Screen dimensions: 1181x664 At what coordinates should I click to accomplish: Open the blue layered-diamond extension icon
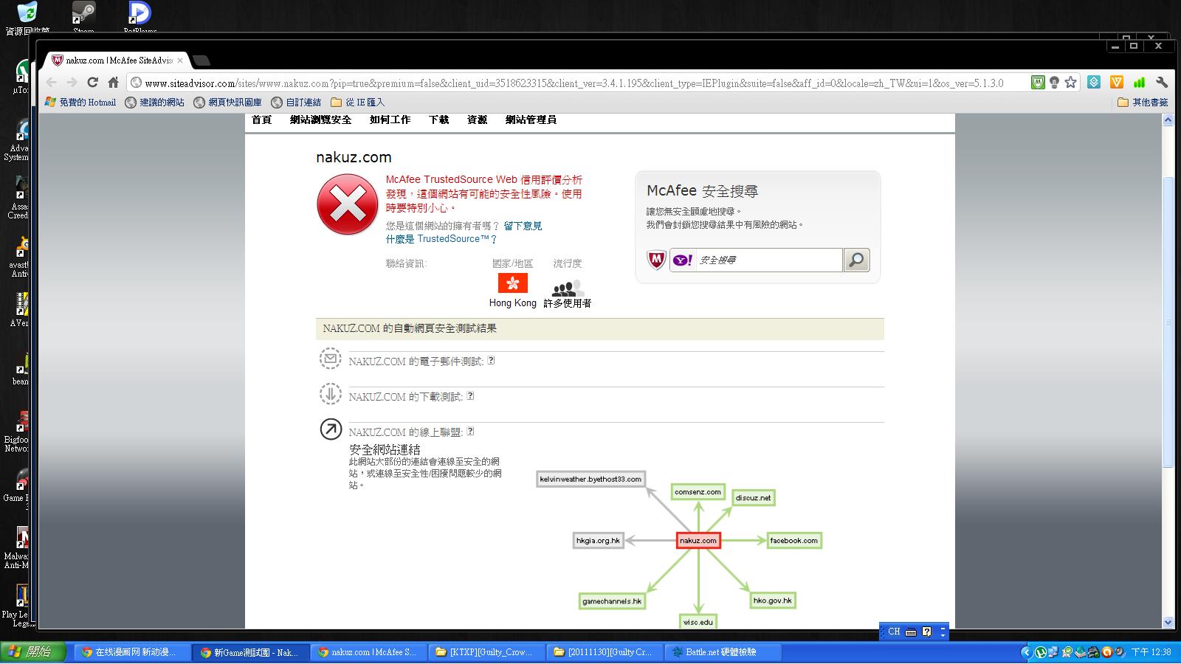tap(1095, 83)
